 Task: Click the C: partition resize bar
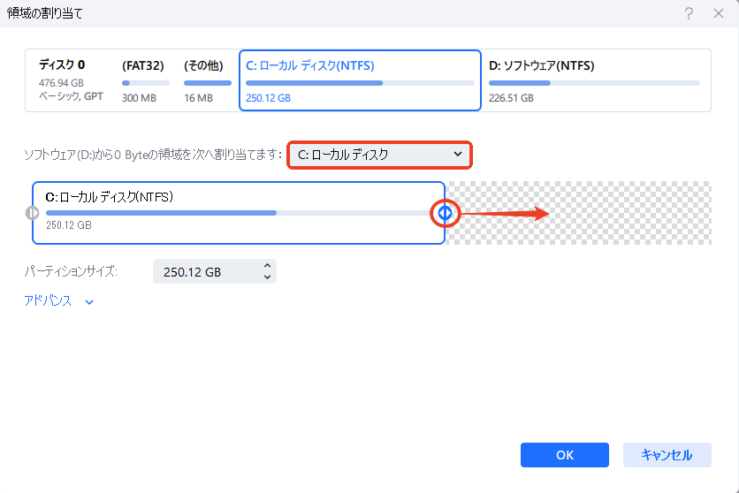pos(237,213)
